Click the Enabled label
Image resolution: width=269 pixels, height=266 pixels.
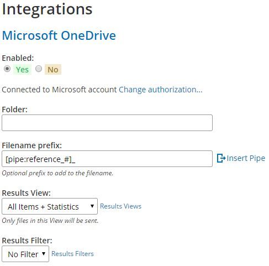pyautogui.click(x=18, y=58)
